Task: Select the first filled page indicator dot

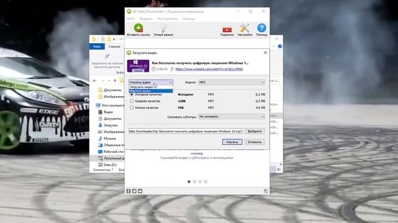Action: [x=189, y=181]
